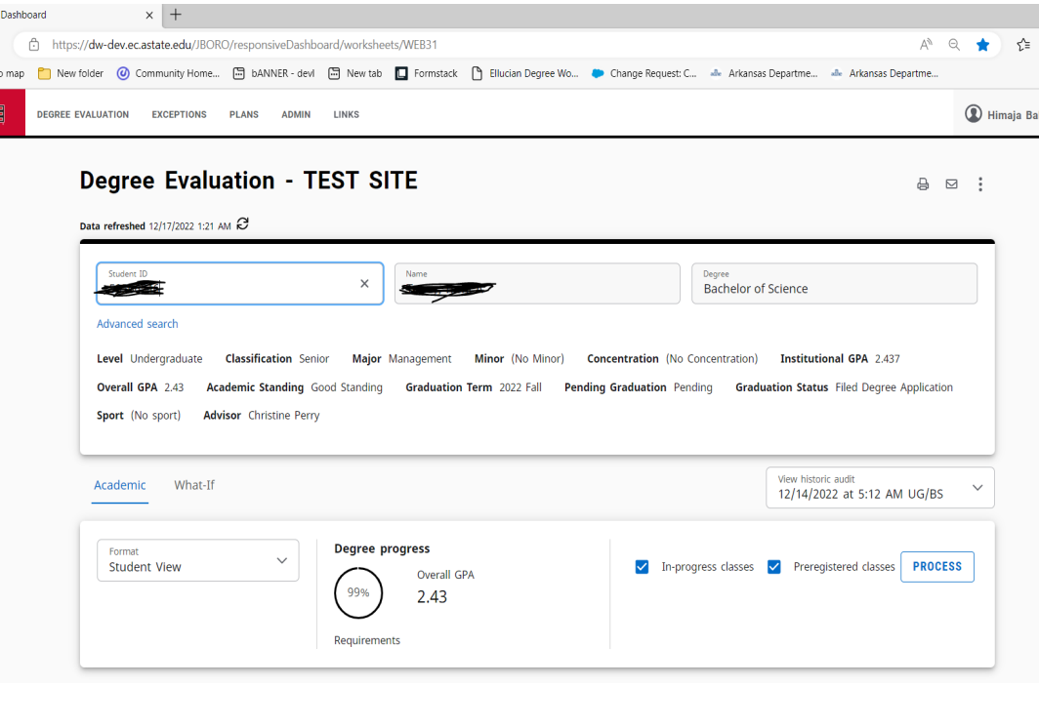Open a new browser tab with plus
This screenshot has height=728, width=1039.
click(176, 15)
